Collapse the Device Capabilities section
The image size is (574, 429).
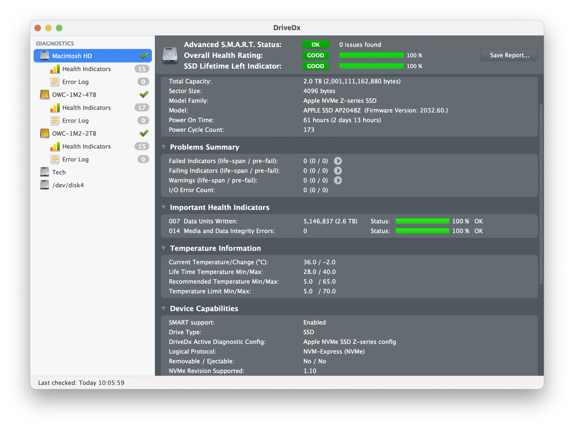164,308
